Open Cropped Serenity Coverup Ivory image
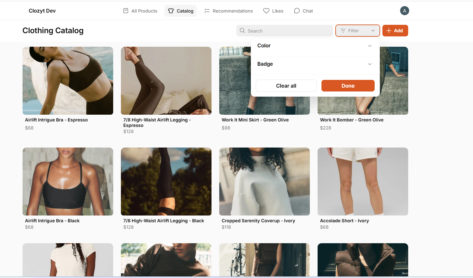Screen dimensions: 473x278 tap(264, 181)
